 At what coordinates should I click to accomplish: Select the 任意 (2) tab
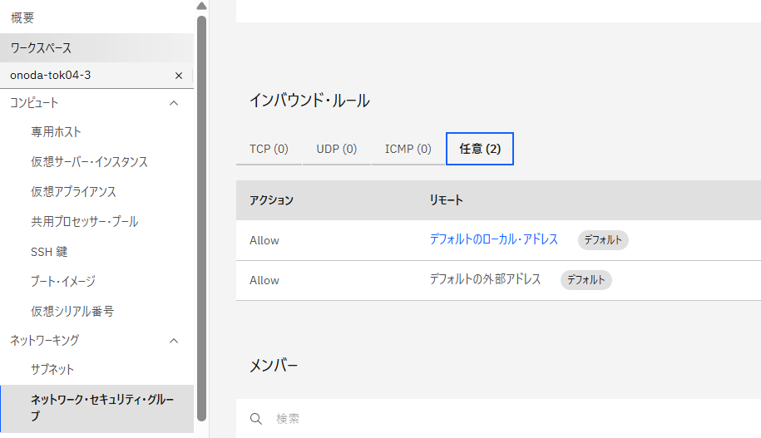480,149
